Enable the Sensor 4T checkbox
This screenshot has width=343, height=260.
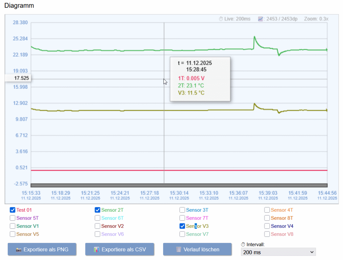(267, 210)
